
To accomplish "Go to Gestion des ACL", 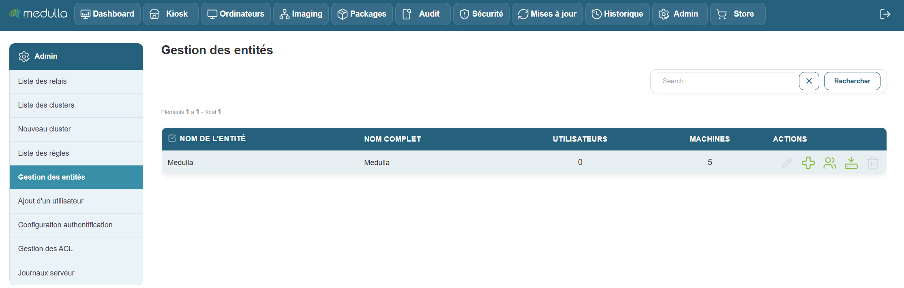I will pos(76,249).
